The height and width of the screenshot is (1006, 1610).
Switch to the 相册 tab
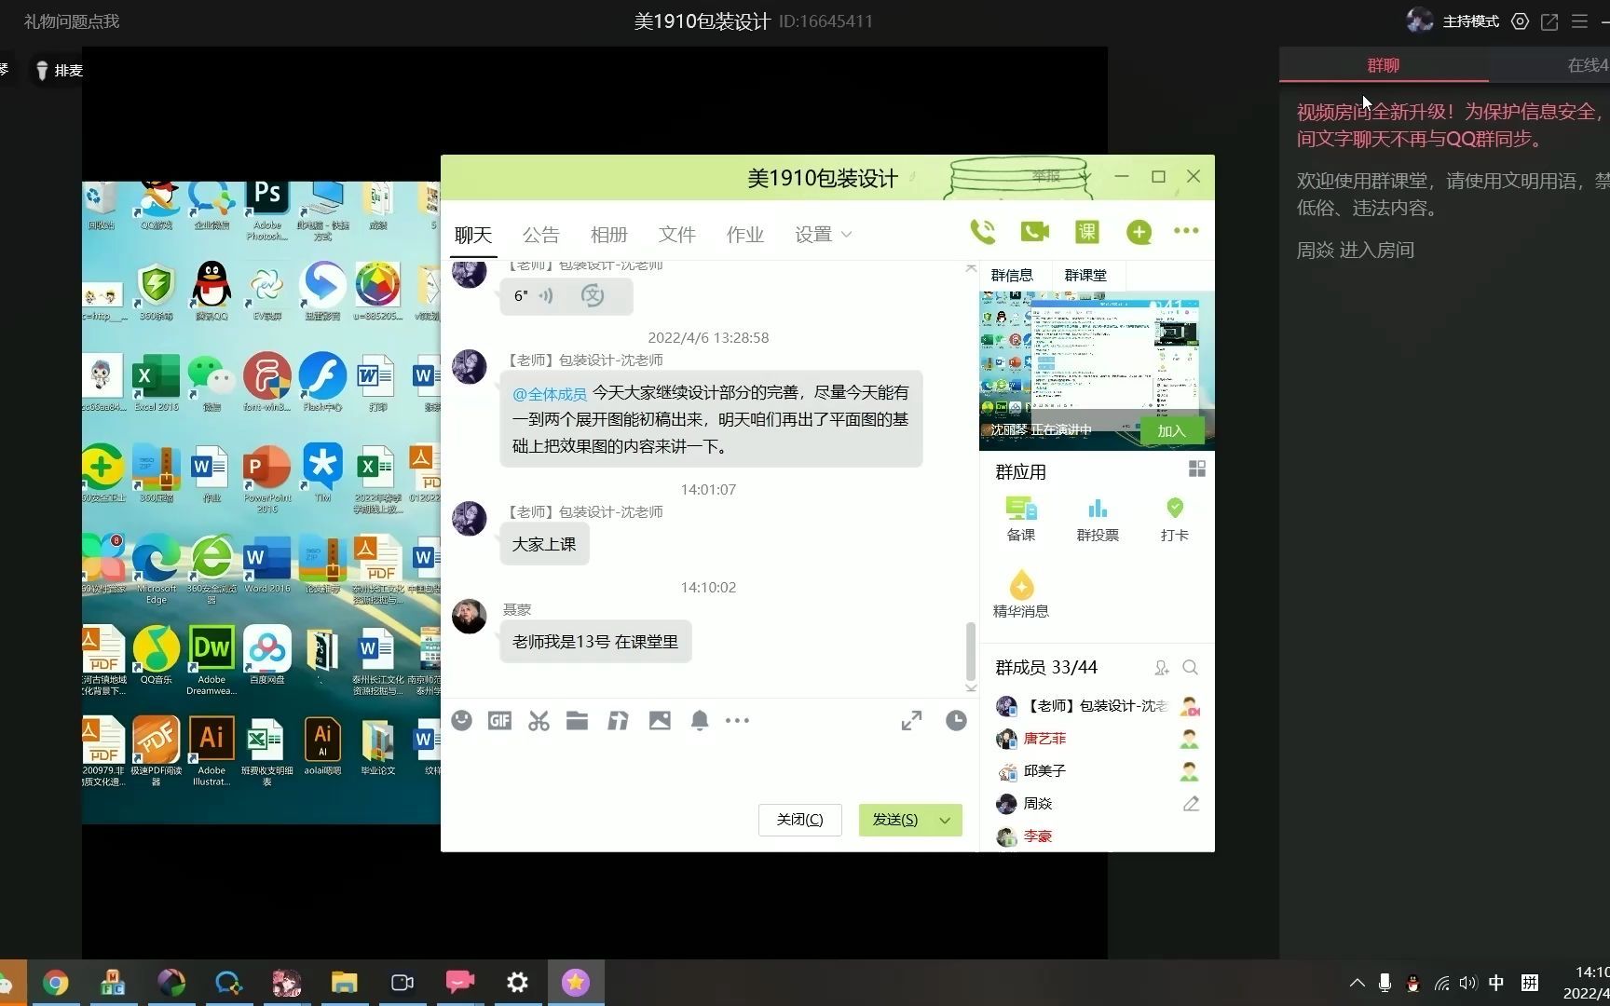(x=609, y=235)
